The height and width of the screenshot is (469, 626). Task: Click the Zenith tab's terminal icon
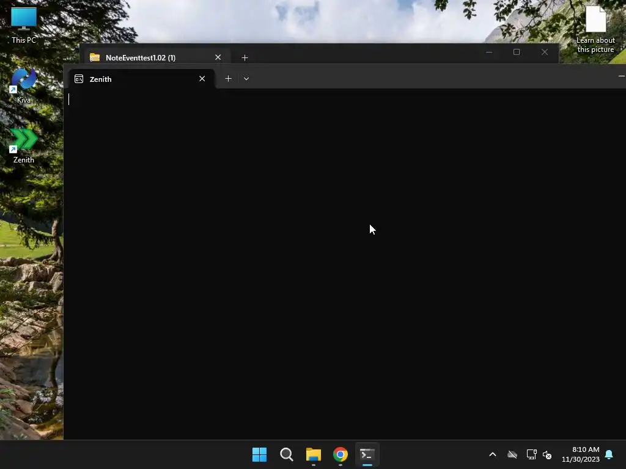pos(79,79)
